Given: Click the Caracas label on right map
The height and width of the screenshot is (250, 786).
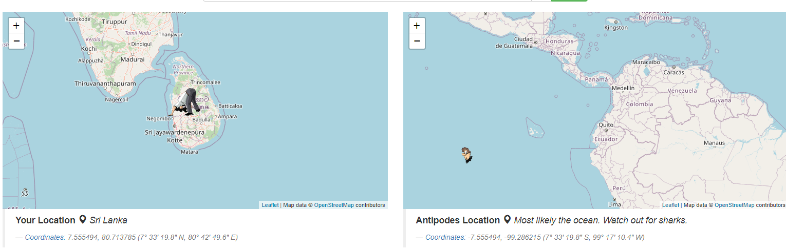Looking at the screenshot, I should (x=673, y=73).
